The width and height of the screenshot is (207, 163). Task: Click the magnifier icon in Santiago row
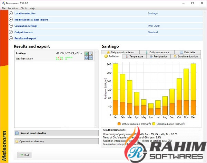coord(91,54)
